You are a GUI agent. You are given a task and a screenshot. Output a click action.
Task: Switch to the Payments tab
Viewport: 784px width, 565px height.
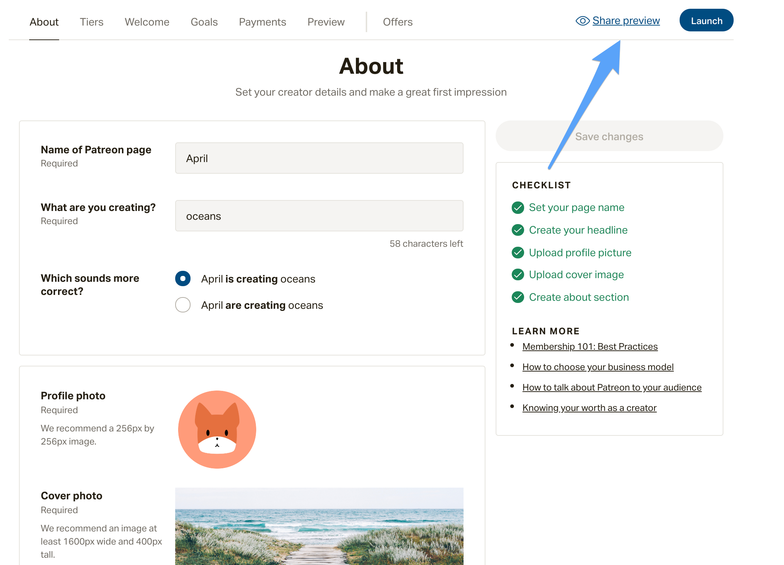tap(262, 22)
